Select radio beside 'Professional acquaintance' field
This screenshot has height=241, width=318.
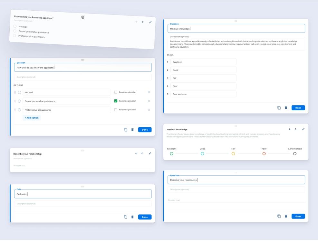point(19,110)
